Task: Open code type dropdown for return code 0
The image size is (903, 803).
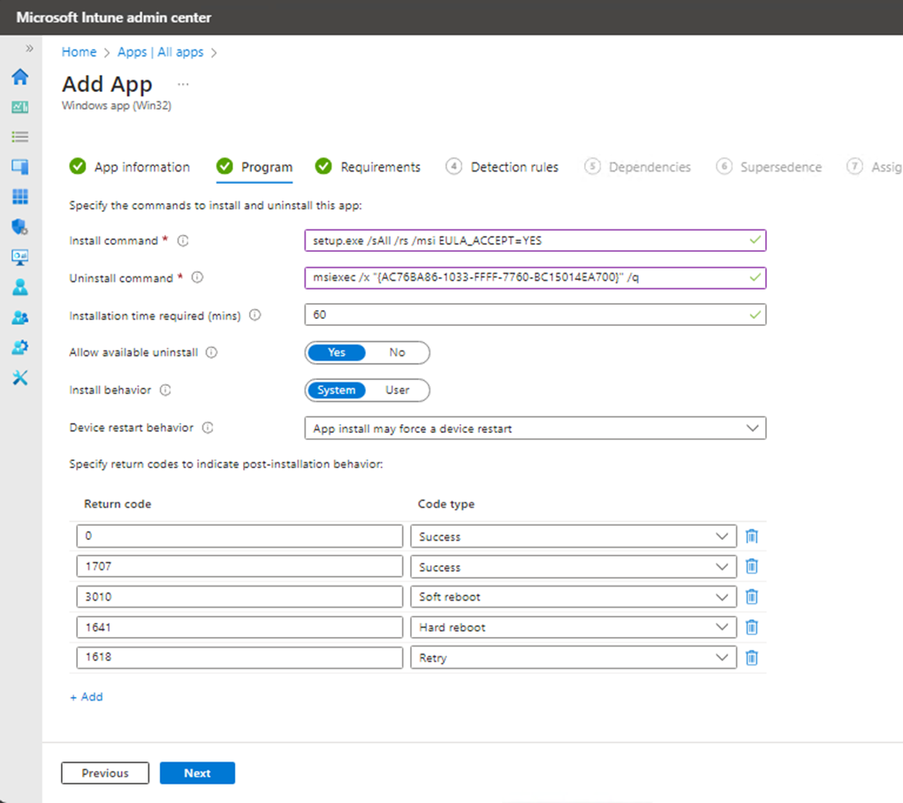Action: coord(573,536)
